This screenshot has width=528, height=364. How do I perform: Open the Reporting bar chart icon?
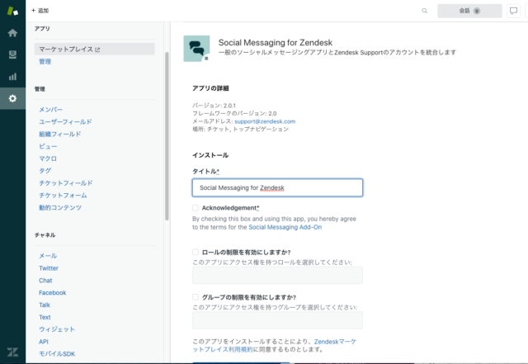click(x=12, y=77)
